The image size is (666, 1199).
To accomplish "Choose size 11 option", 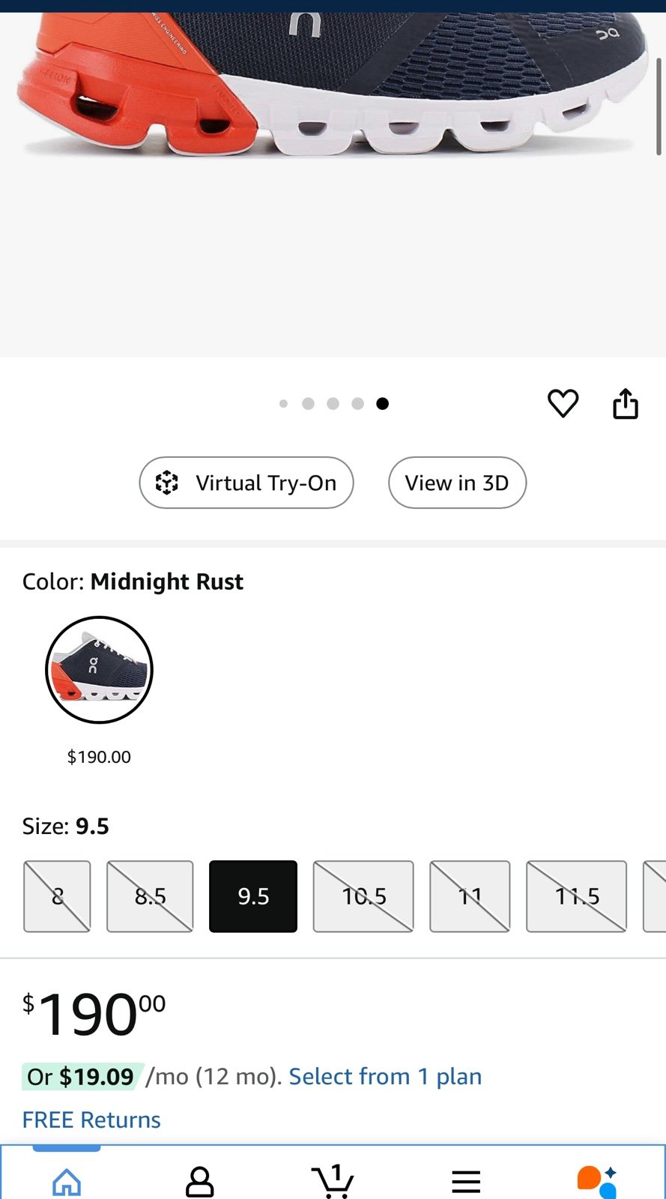I will point(470,896).
